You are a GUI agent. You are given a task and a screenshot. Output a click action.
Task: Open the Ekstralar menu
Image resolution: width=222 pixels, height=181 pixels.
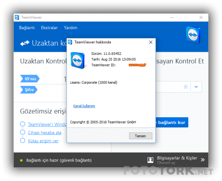pyautogui.click(x=49, y=28)
